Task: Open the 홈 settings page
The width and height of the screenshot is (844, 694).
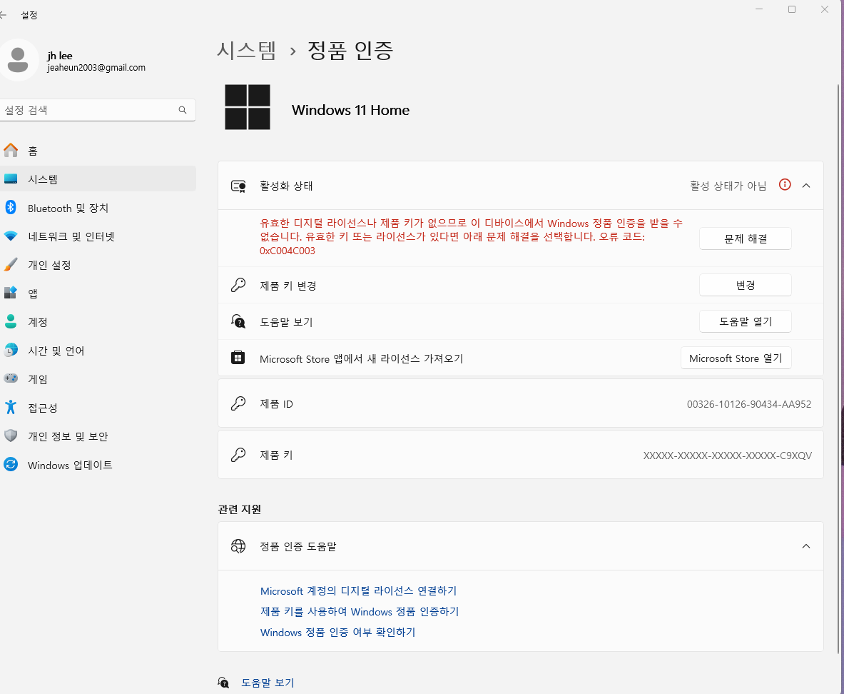Action: click(98, 151)
